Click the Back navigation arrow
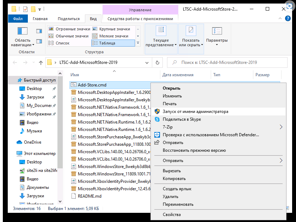 pos(15,62)
